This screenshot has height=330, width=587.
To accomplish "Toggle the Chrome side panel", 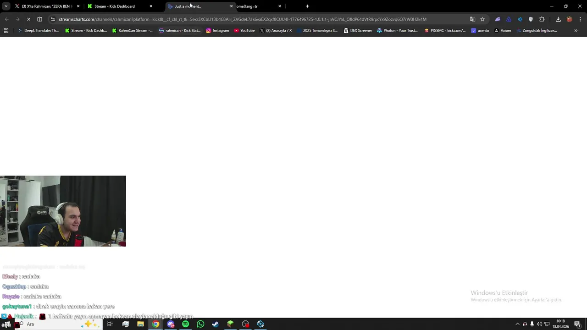I will pos(39,19).
